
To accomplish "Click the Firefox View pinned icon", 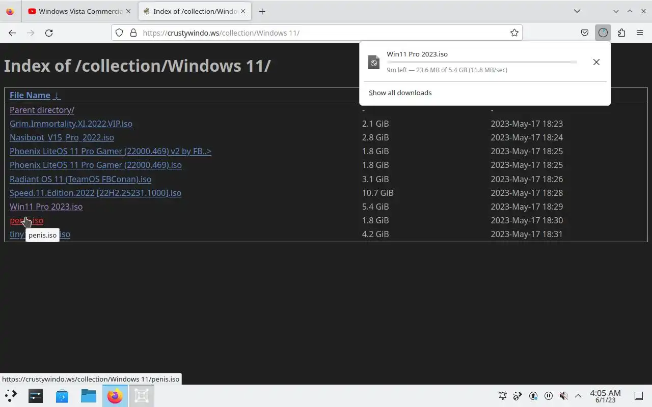I will point(10,11).
